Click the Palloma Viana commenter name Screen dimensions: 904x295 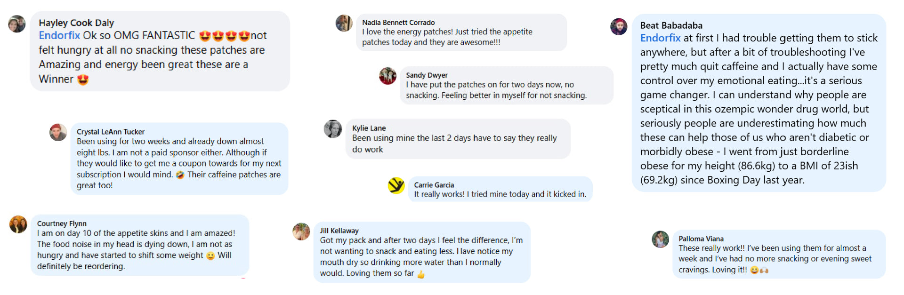point(701,239)
